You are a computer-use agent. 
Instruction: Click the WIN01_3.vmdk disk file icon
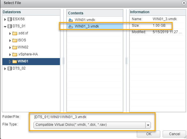70,26
